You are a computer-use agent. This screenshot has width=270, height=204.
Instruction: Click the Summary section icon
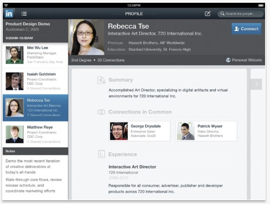point(101,80)
